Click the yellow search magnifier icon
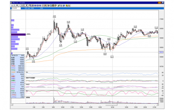This screenshot has width=174, height=110. [x=67, y=5]
